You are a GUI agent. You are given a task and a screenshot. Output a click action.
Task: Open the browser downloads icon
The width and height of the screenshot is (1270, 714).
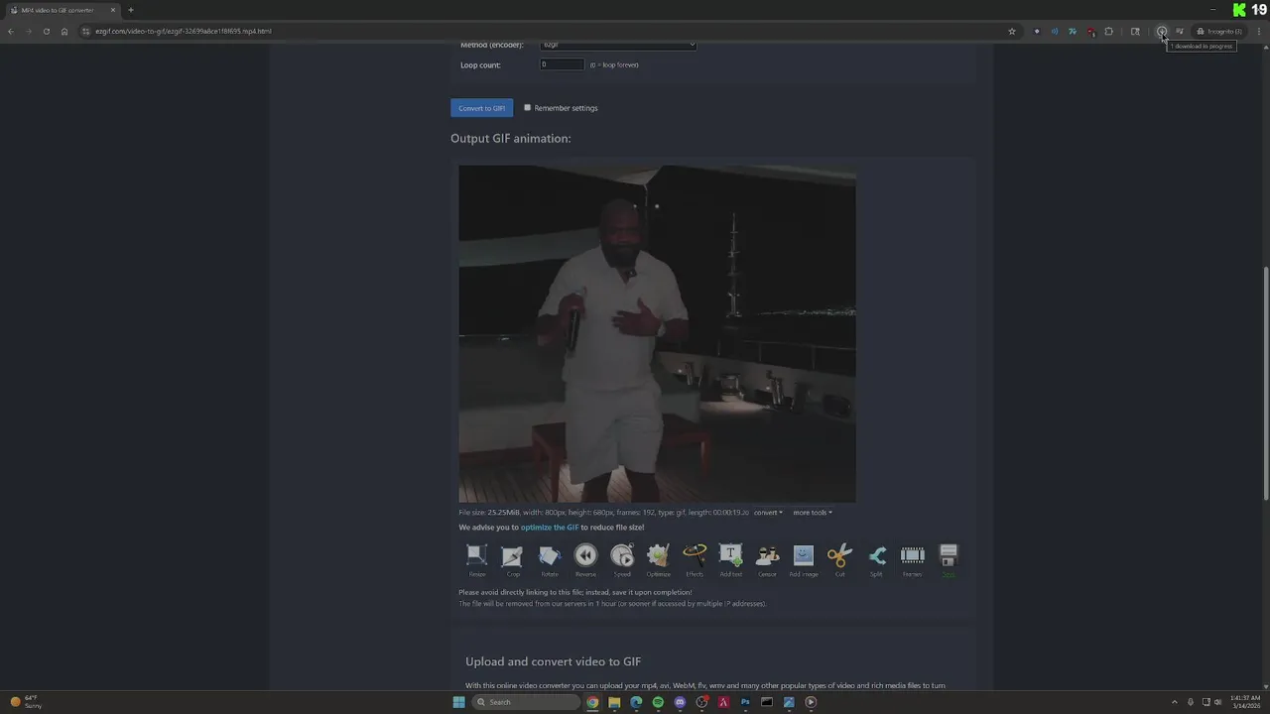[x=1161, y=31]
